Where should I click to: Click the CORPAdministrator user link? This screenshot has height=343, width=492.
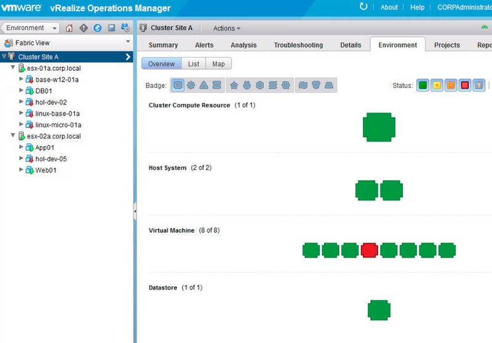[x=464, y=7]
